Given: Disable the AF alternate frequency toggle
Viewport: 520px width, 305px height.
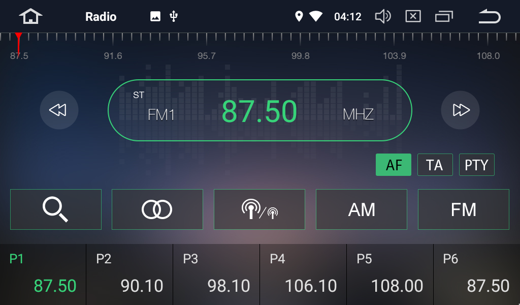Looking at the screenshot, I should [394, 165].
